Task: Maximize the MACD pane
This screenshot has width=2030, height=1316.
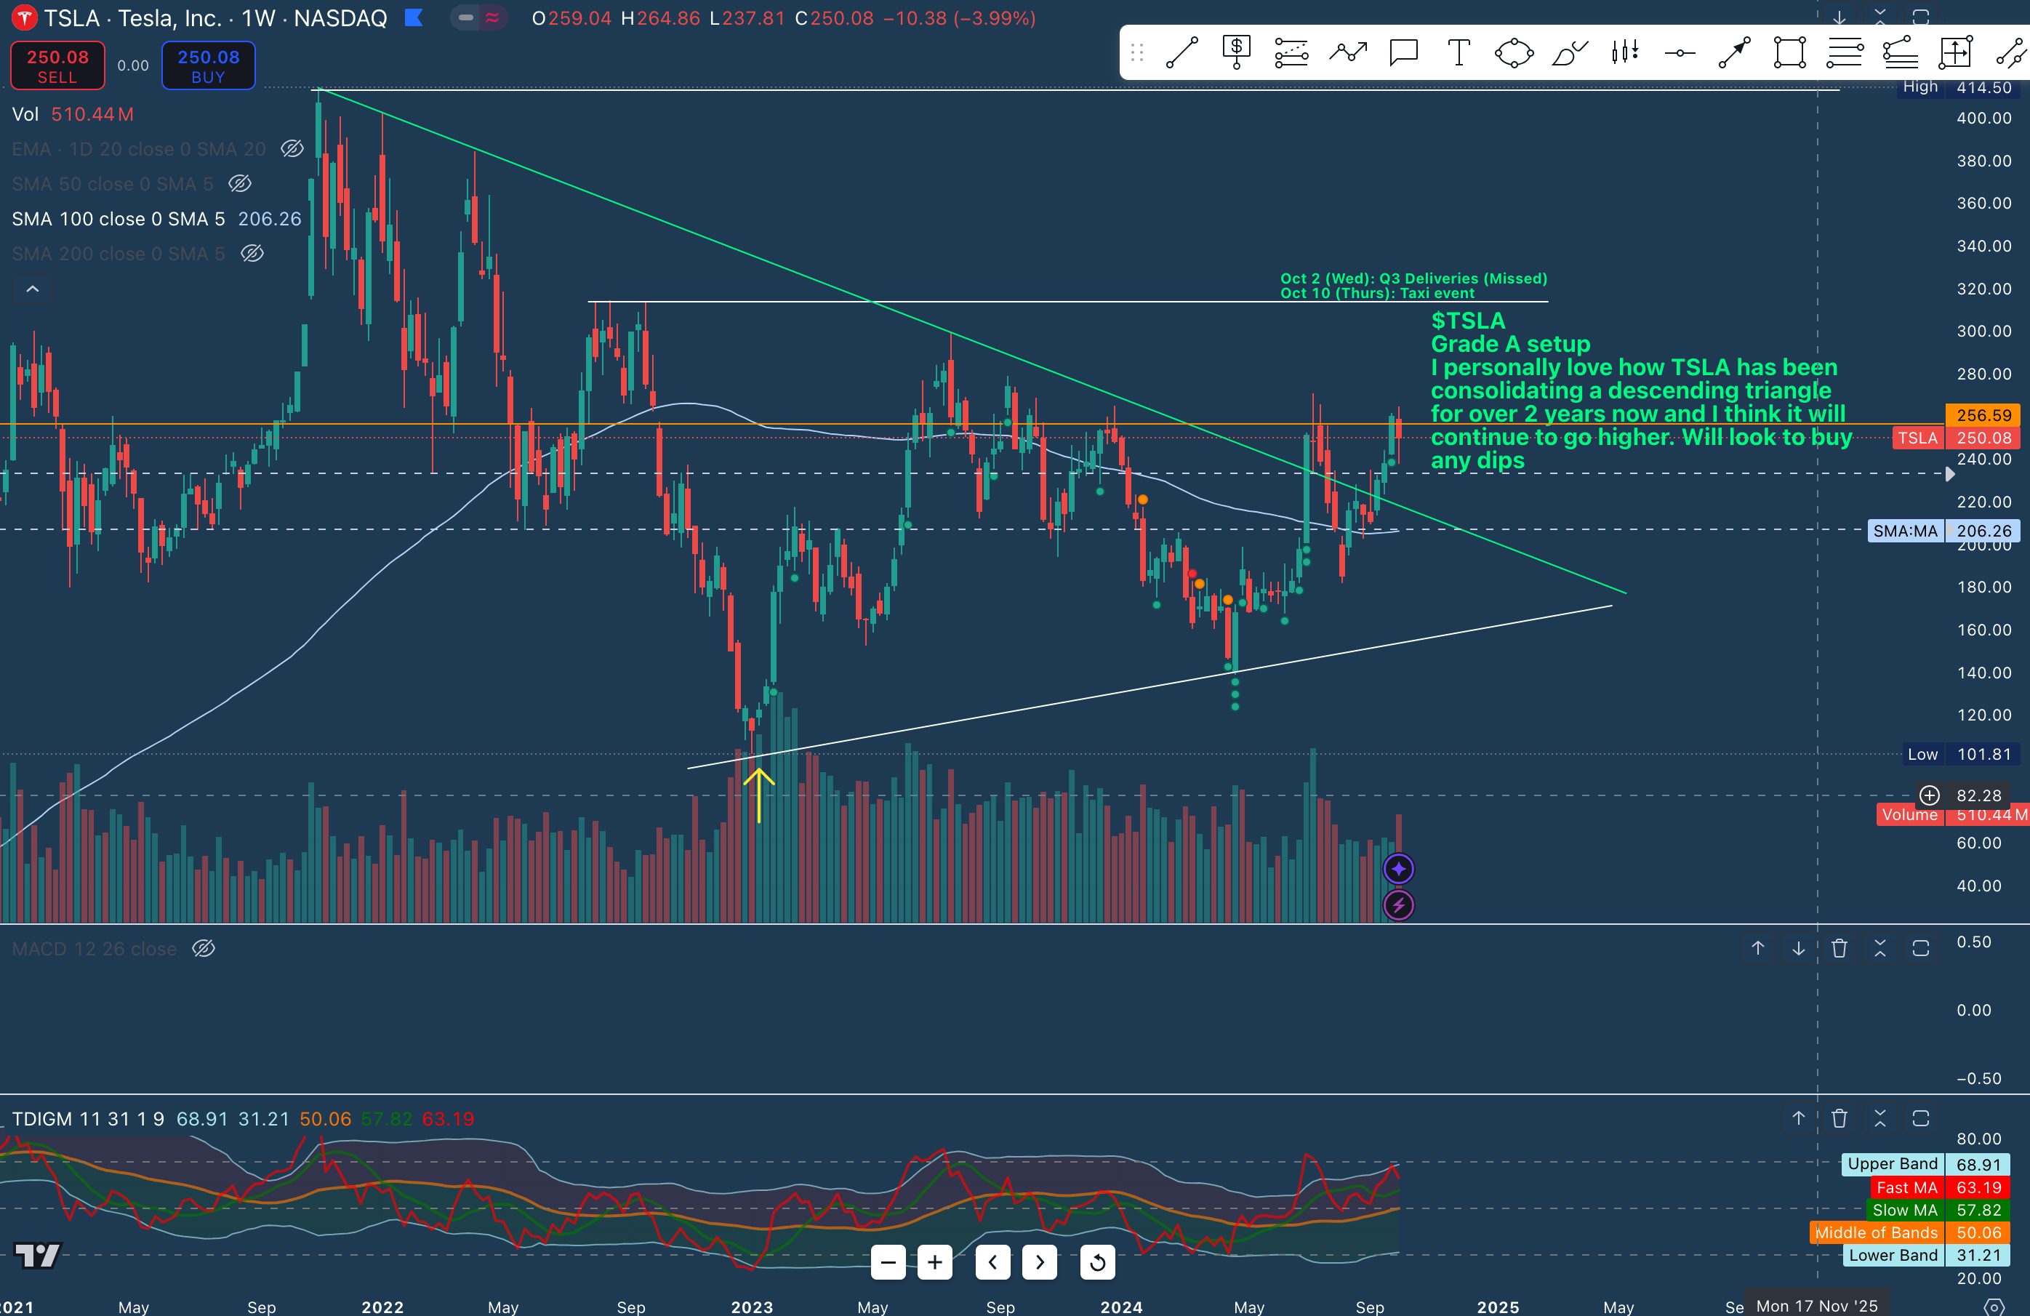Action: pyautogui.click(x=1920, y=948)
